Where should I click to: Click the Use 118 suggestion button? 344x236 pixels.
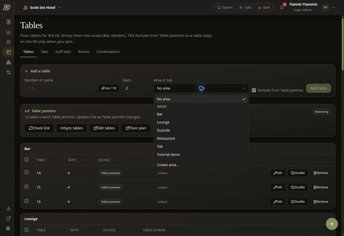click(x=109, y=88)
